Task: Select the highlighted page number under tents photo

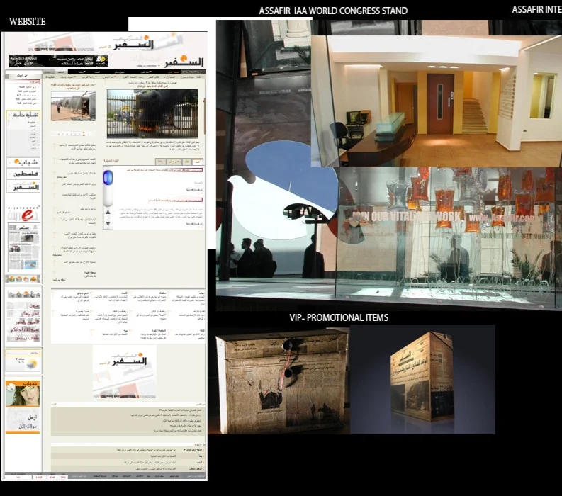Action: click(x=84, y=134)
